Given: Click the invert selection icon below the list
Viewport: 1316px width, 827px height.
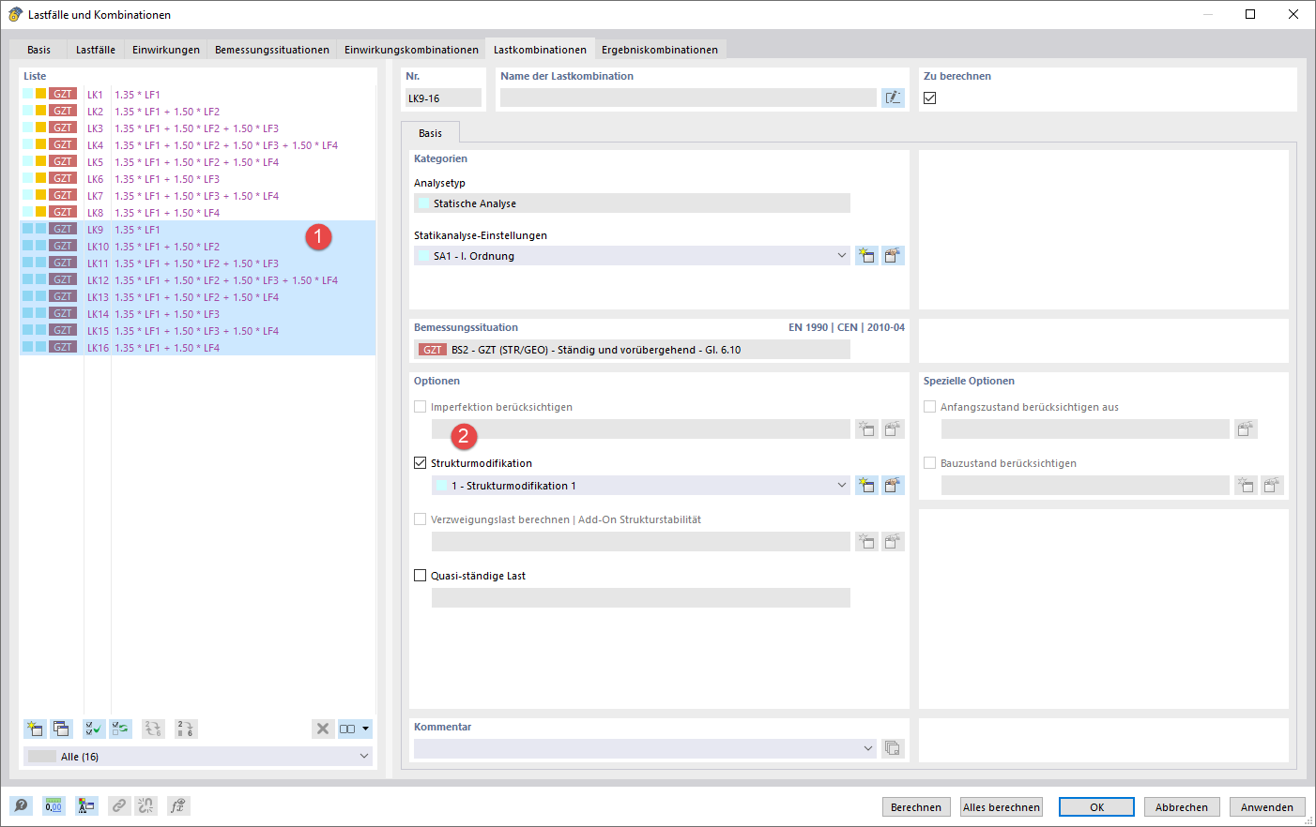Looking at the screenshot, I should pyautogui.click(x=120, y=729).
